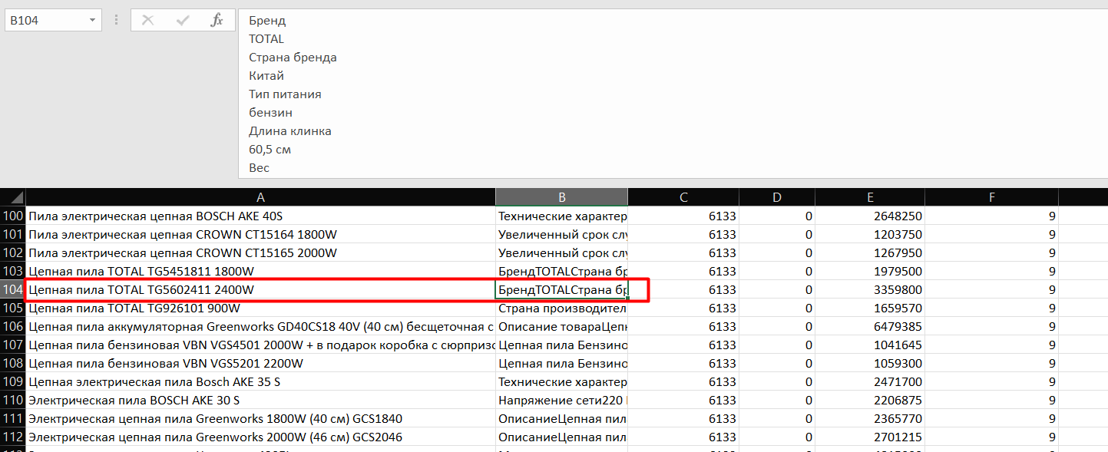1108x452 pixels.
Task: Click value 1267950 in column E
Action: pos(870,252)
